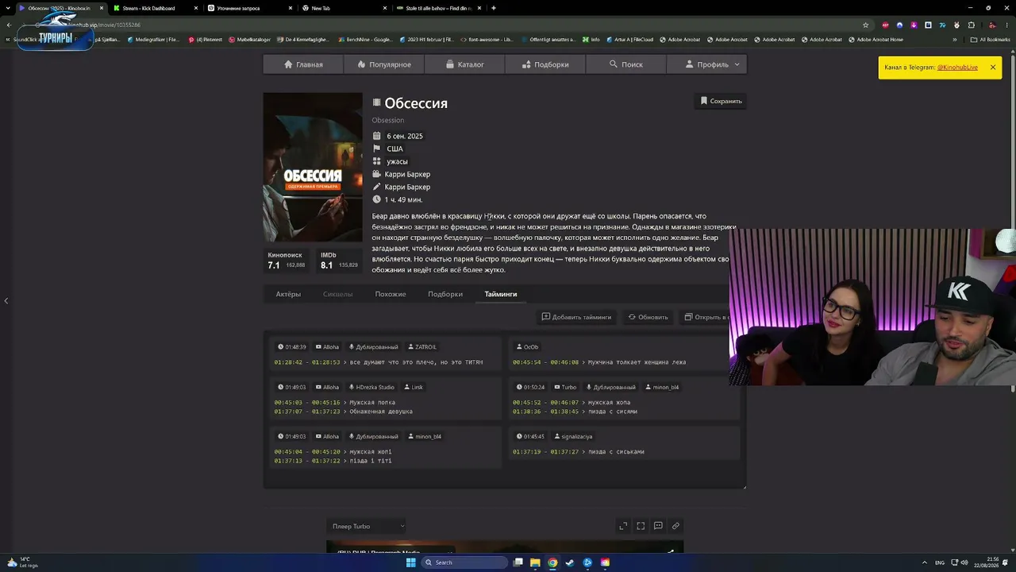Viewport: 1016px width, 572px height.
Task: Click the signalizaciya user tag
Action: click(573, 436)
